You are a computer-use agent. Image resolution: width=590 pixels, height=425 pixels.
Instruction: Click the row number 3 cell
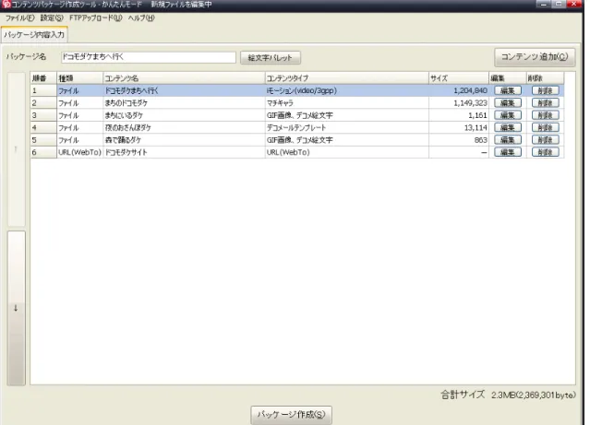[43, 115]
